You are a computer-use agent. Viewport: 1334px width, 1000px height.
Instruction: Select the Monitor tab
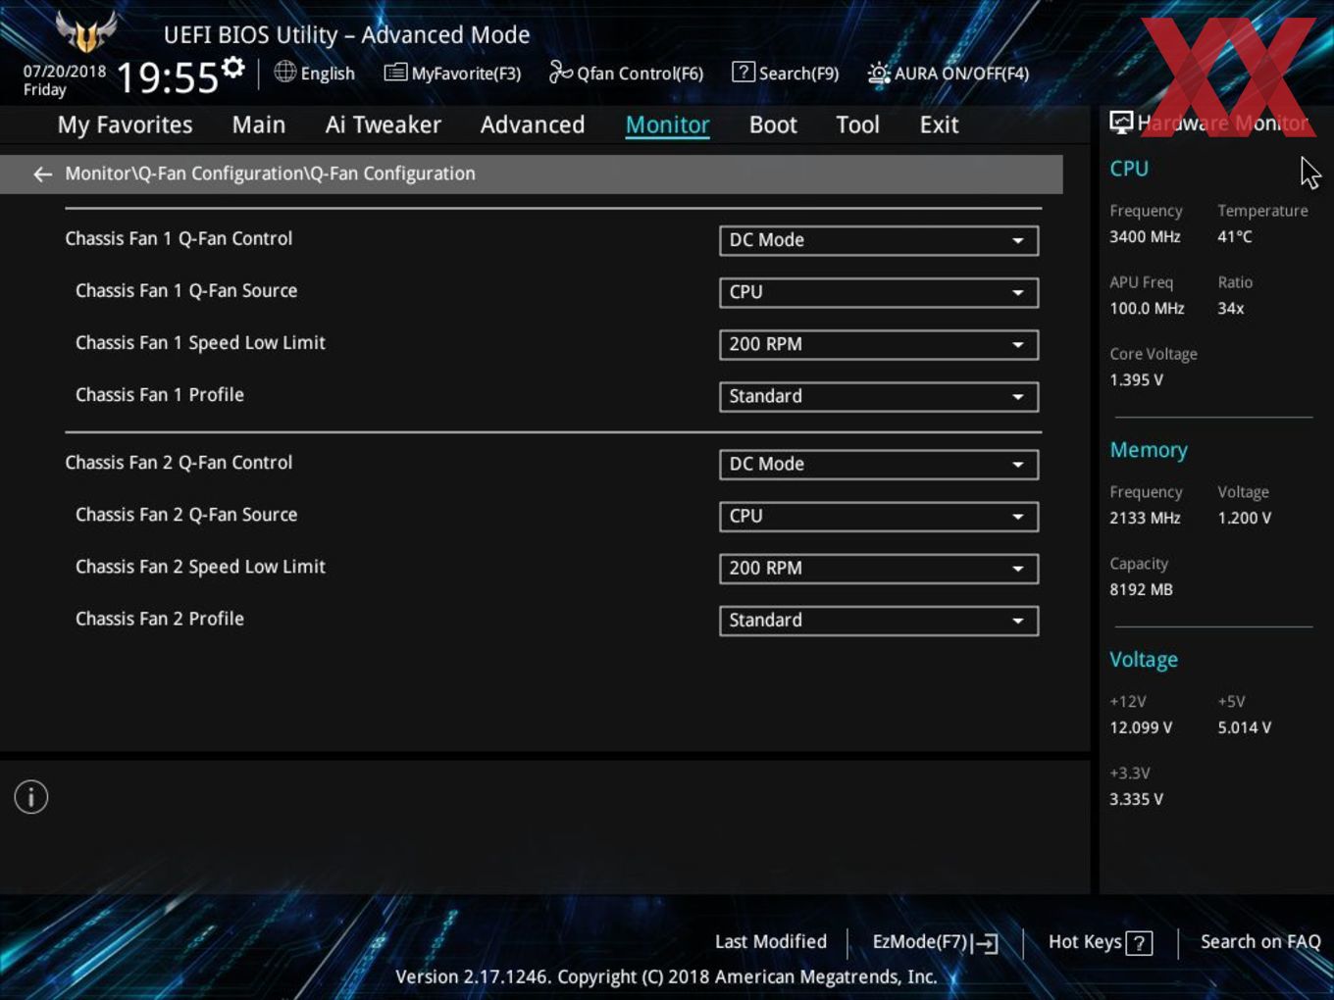pyautogui.click(x=667, y=125)
